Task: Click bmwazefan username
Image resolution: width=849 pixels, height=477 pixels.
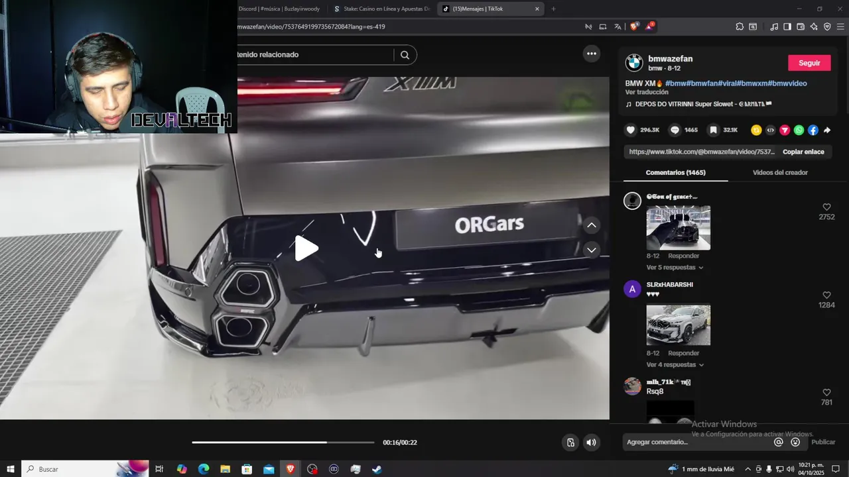Action: point(670,59)
